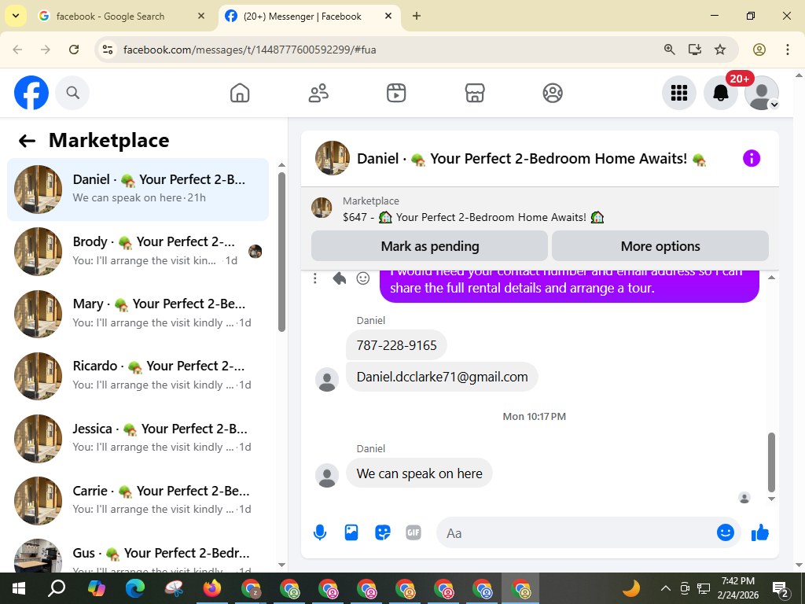
Task: Open the account profile menu
Action: tap(762, 93)
